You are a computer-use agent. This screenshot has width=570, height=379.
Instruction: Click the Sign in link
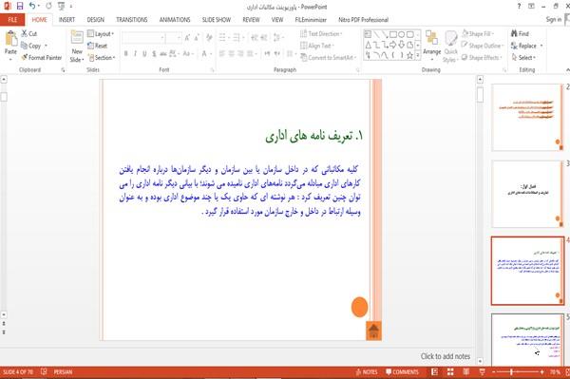point(554,19)
